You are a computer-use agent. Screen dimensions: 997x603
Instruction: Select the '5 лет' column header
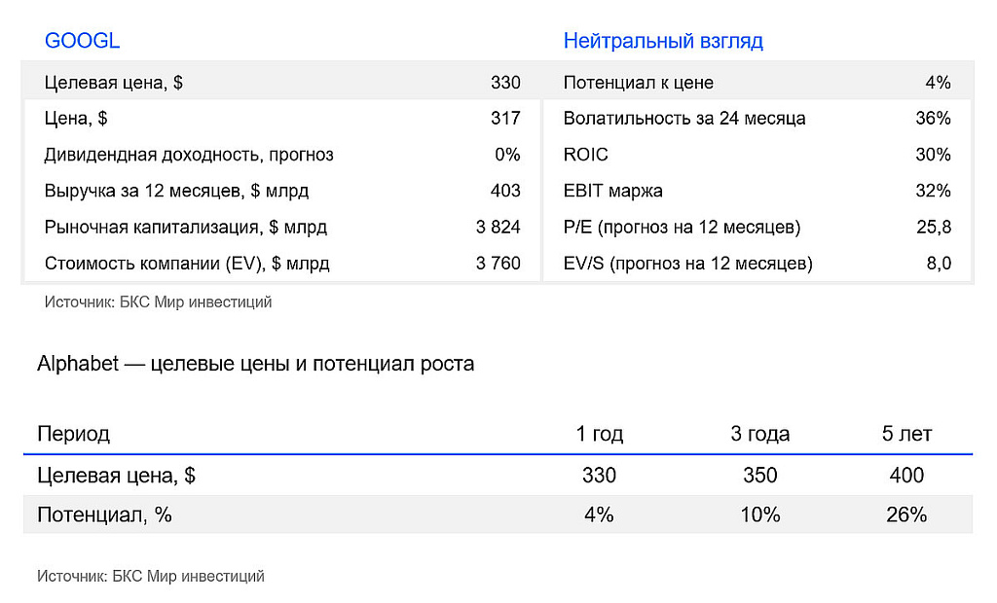click(x=906, y=434)
